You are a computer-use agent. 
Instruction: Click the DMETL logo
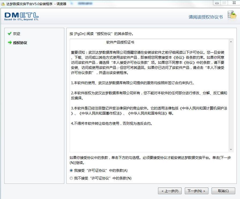click(21, 16)
